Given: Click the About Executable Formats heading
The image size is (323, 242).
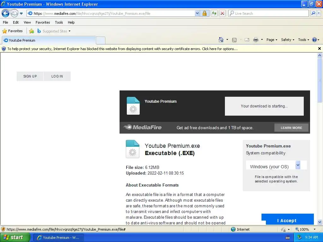Looking at the screenshot, I should tap(152, 185).
